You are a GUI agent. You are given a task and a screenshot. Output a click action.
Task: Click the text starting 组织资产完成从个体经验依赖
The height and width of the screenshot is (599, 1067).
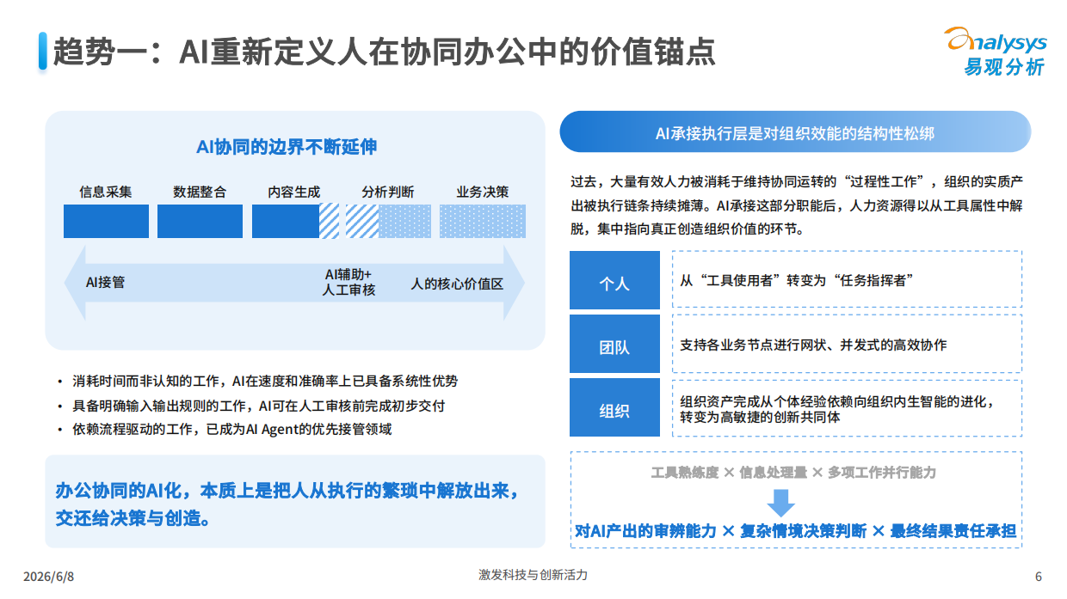837,409
